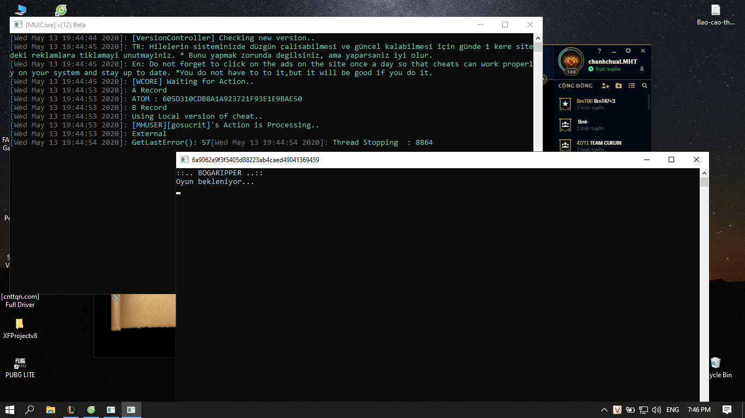Open clock showing 7:46 PM
This screenshot has width=745, height=418.
click(x=699, y=410)
